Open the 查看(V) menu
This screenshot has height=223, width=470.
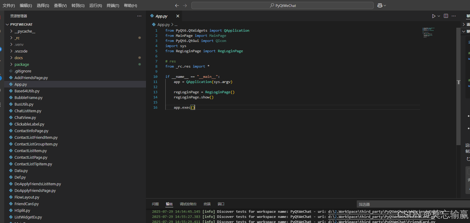point(60,5)
